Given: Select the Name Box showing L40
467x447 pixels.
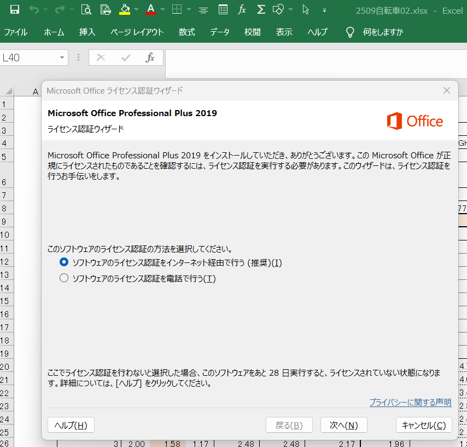Looking at the screenshot, I should point(30,57).
